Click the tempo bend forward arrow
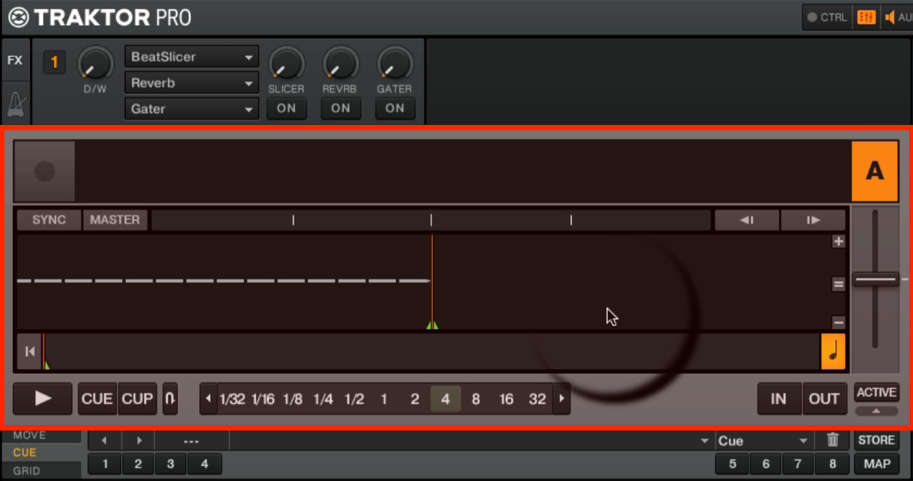Image resolution: width=913 pixels, height=481 pixels. click(813, 220)
